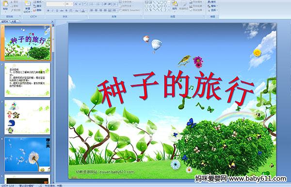The height and width of the screenshot is (187, 291).
Task: Toggle Underline formatting in the font group
Action: coord(57,11)
